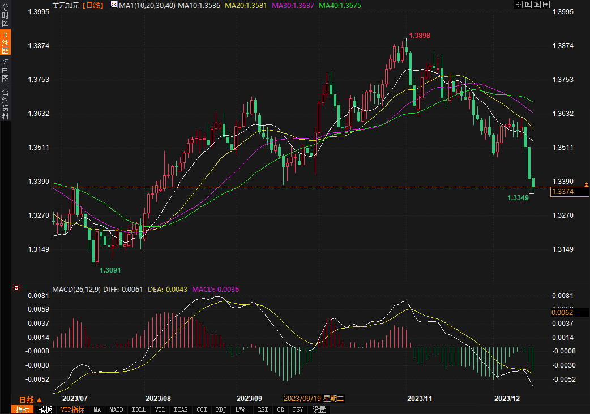Image resolution: width=590 pixels, height=414 pixels.
Task: Apply the RSI indicator
Action: pos(263,409)
